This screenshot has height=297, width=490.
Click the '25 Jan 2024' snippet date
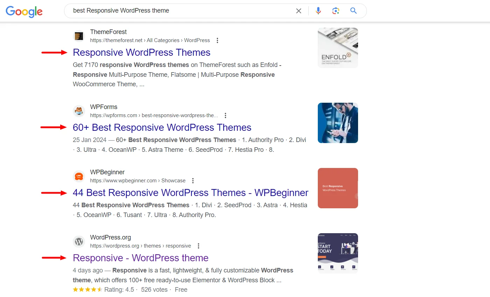click(x=90, y=140)
